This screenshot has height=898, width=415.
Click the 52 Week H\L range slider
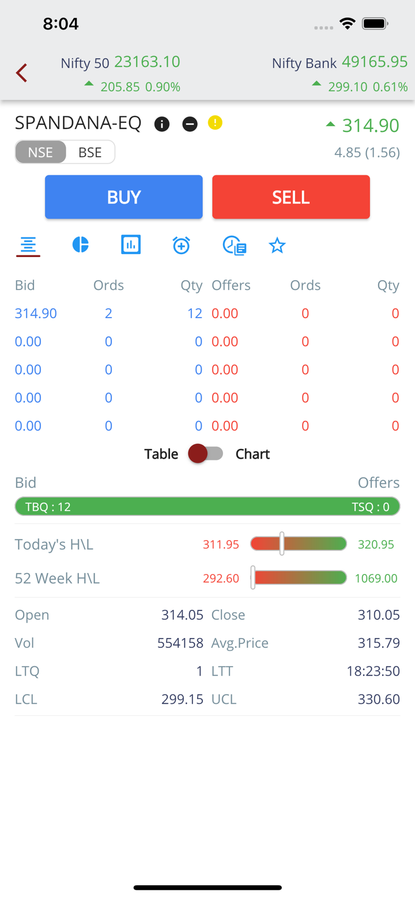coord(299,578)
